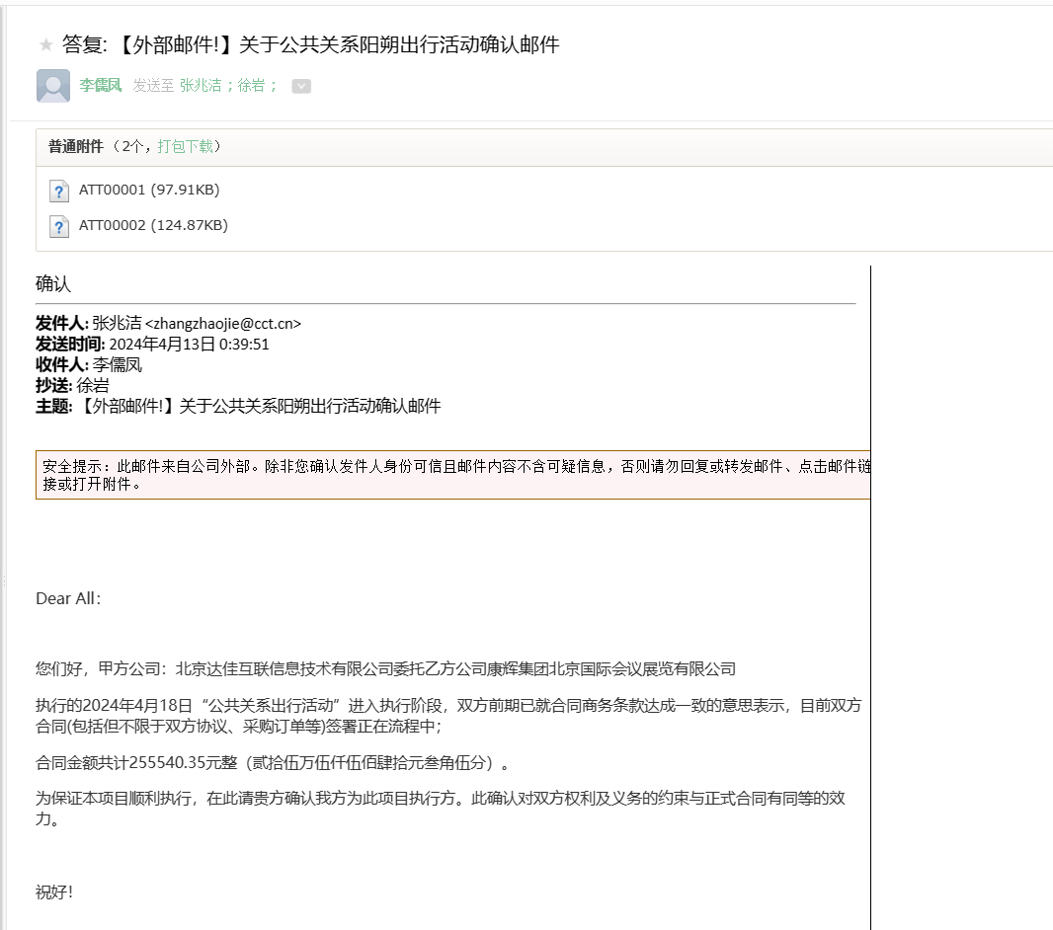Image resolution: width=1053 pixels, height=930 pixels.
Task: Click the ATT00002 (124.87KB) file name
Action: 153,225
